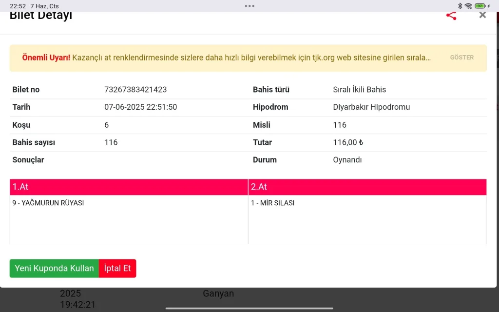Tap the Wi-Fi status icon
The image size is (499, 312).
point(468,6)
